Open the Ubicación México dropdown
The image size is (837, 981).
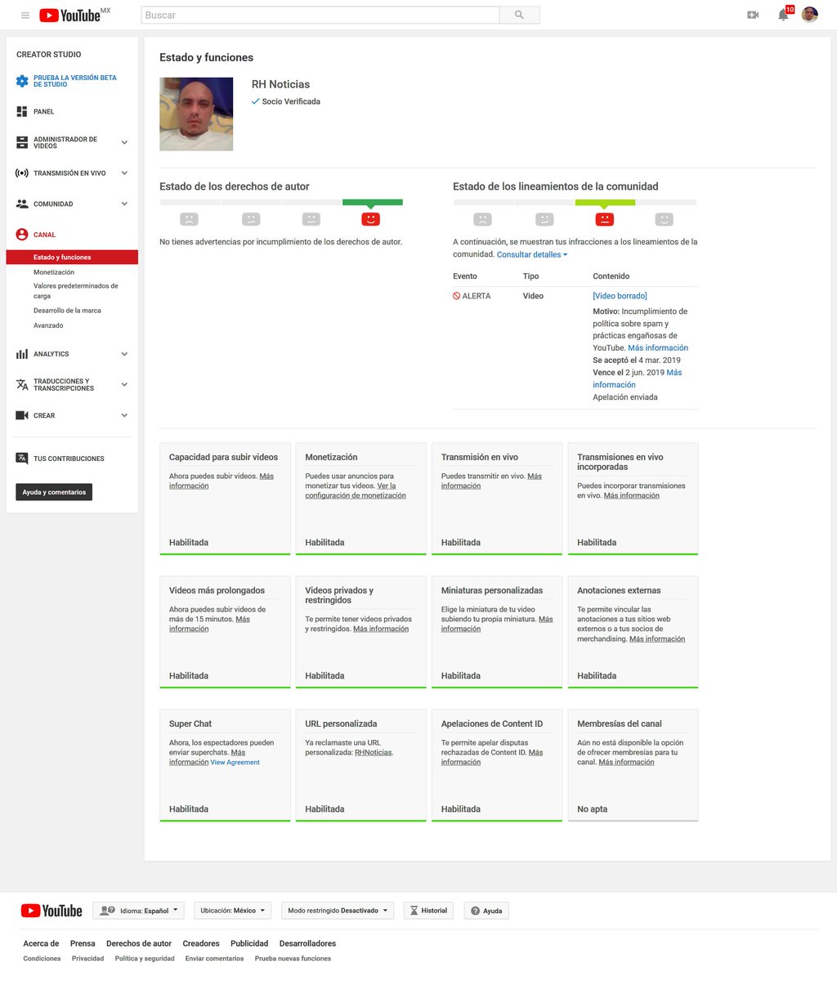tap(233, 911)
